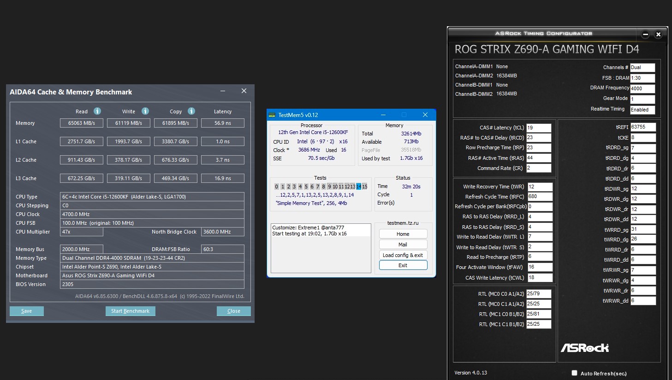Click the RTL (MC0 C0 A1/A2) field
This screenshot has height=380, width=672.
click(539, 294)
